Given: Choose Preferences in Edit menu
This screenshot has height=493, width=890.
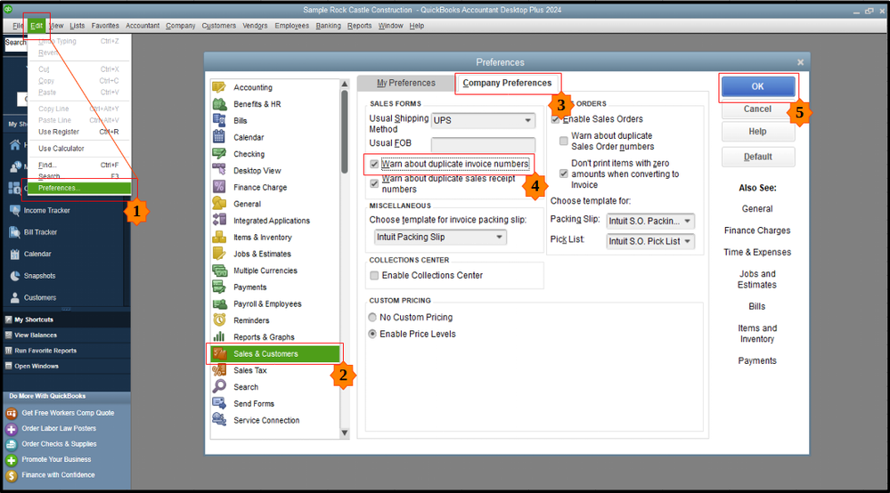Looking at the screenshot, I should tap(79, 188).
